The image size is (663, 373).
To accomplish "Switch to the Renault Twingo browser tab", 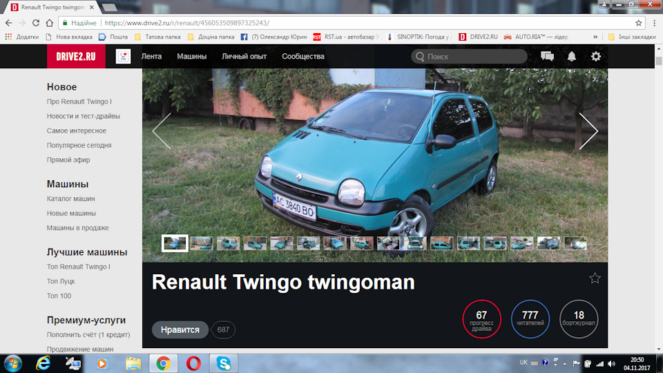I will 50,7.
